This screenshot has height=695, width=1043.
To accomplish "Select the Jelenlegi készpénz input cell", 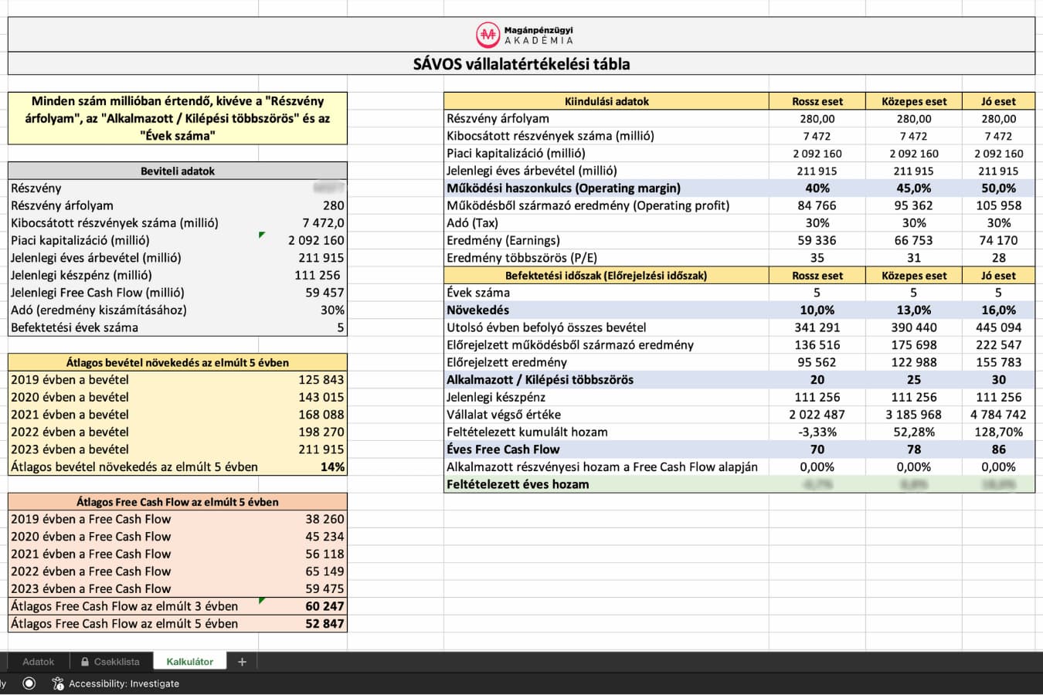I will (317, 275).
